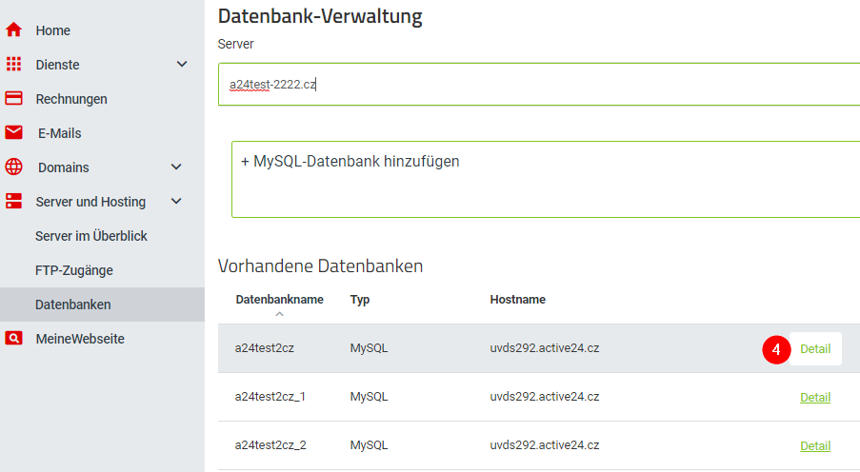Click the Dienste grid icon
The width and height of the screenshot is (860, 472).
(13, 64)
